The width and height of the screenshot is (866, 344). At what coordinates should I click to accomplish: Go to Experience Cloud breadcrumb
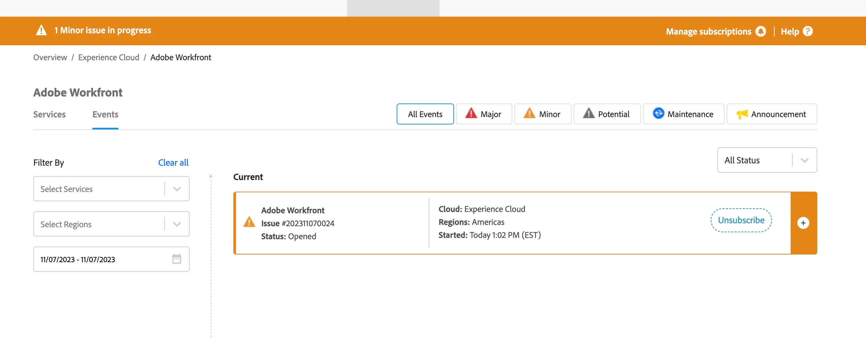(x=109, y=58)
